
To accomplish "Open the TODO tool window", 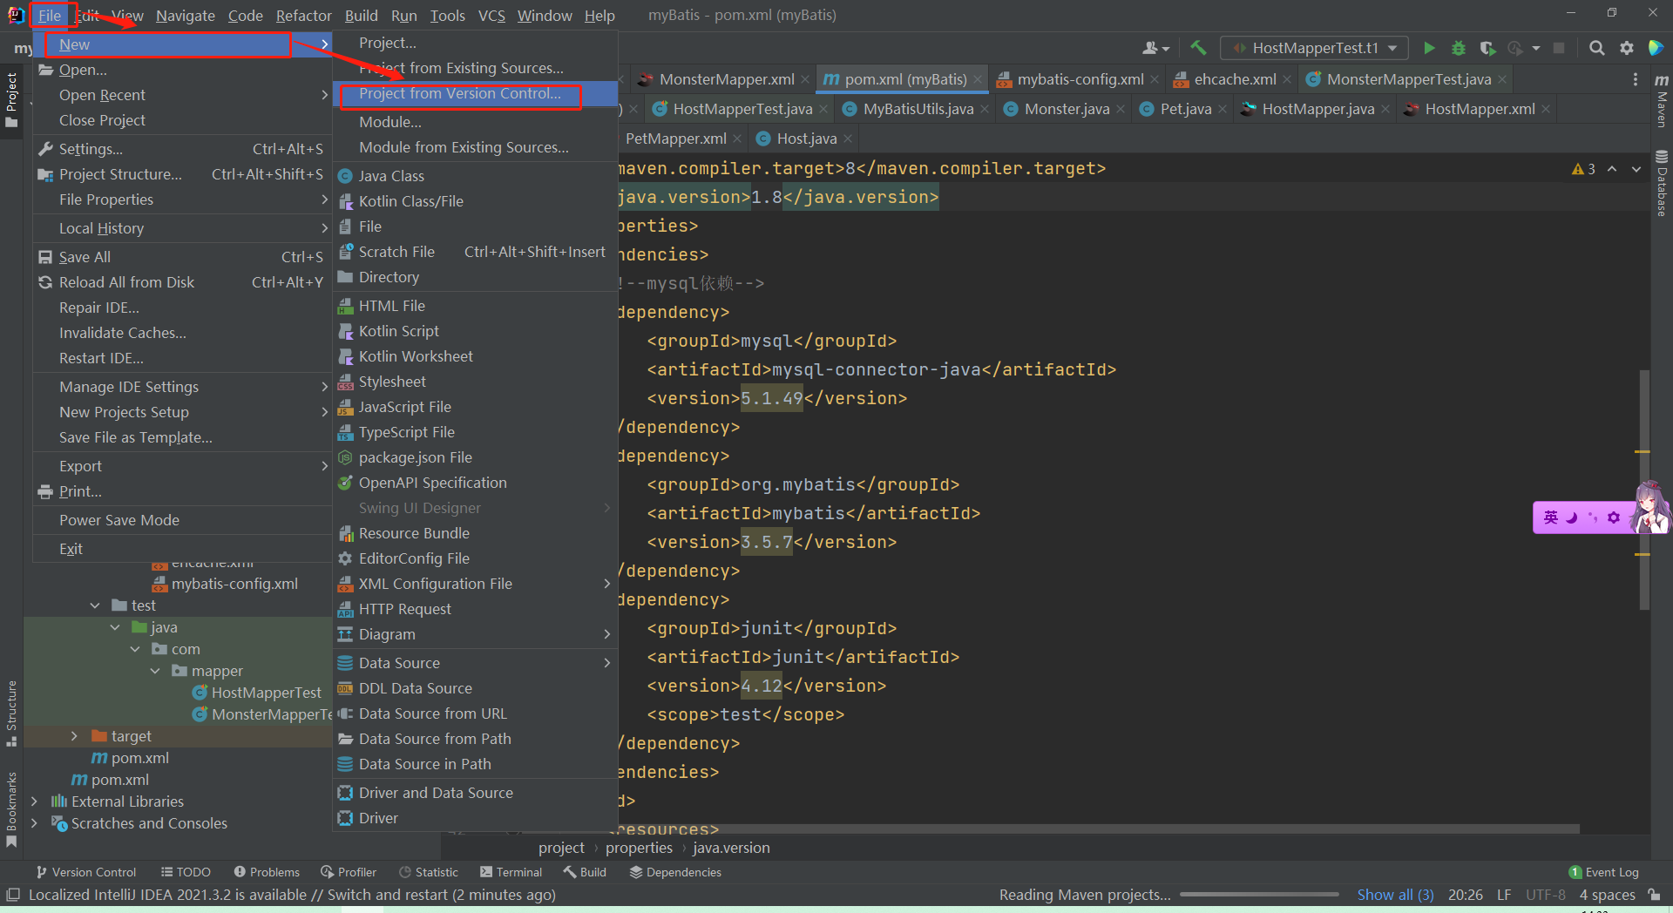I will [x=186, y=872].
